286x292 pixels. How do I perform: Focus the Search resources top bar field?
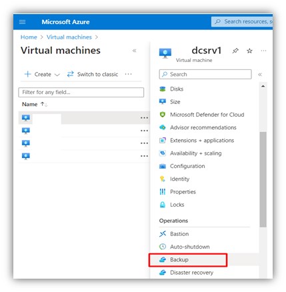point(242,21)
